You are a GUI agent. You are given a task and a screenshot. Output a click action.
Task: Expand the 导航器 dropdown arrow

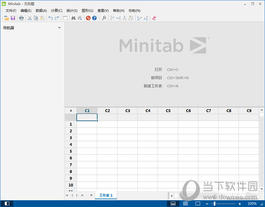(59, 28)
